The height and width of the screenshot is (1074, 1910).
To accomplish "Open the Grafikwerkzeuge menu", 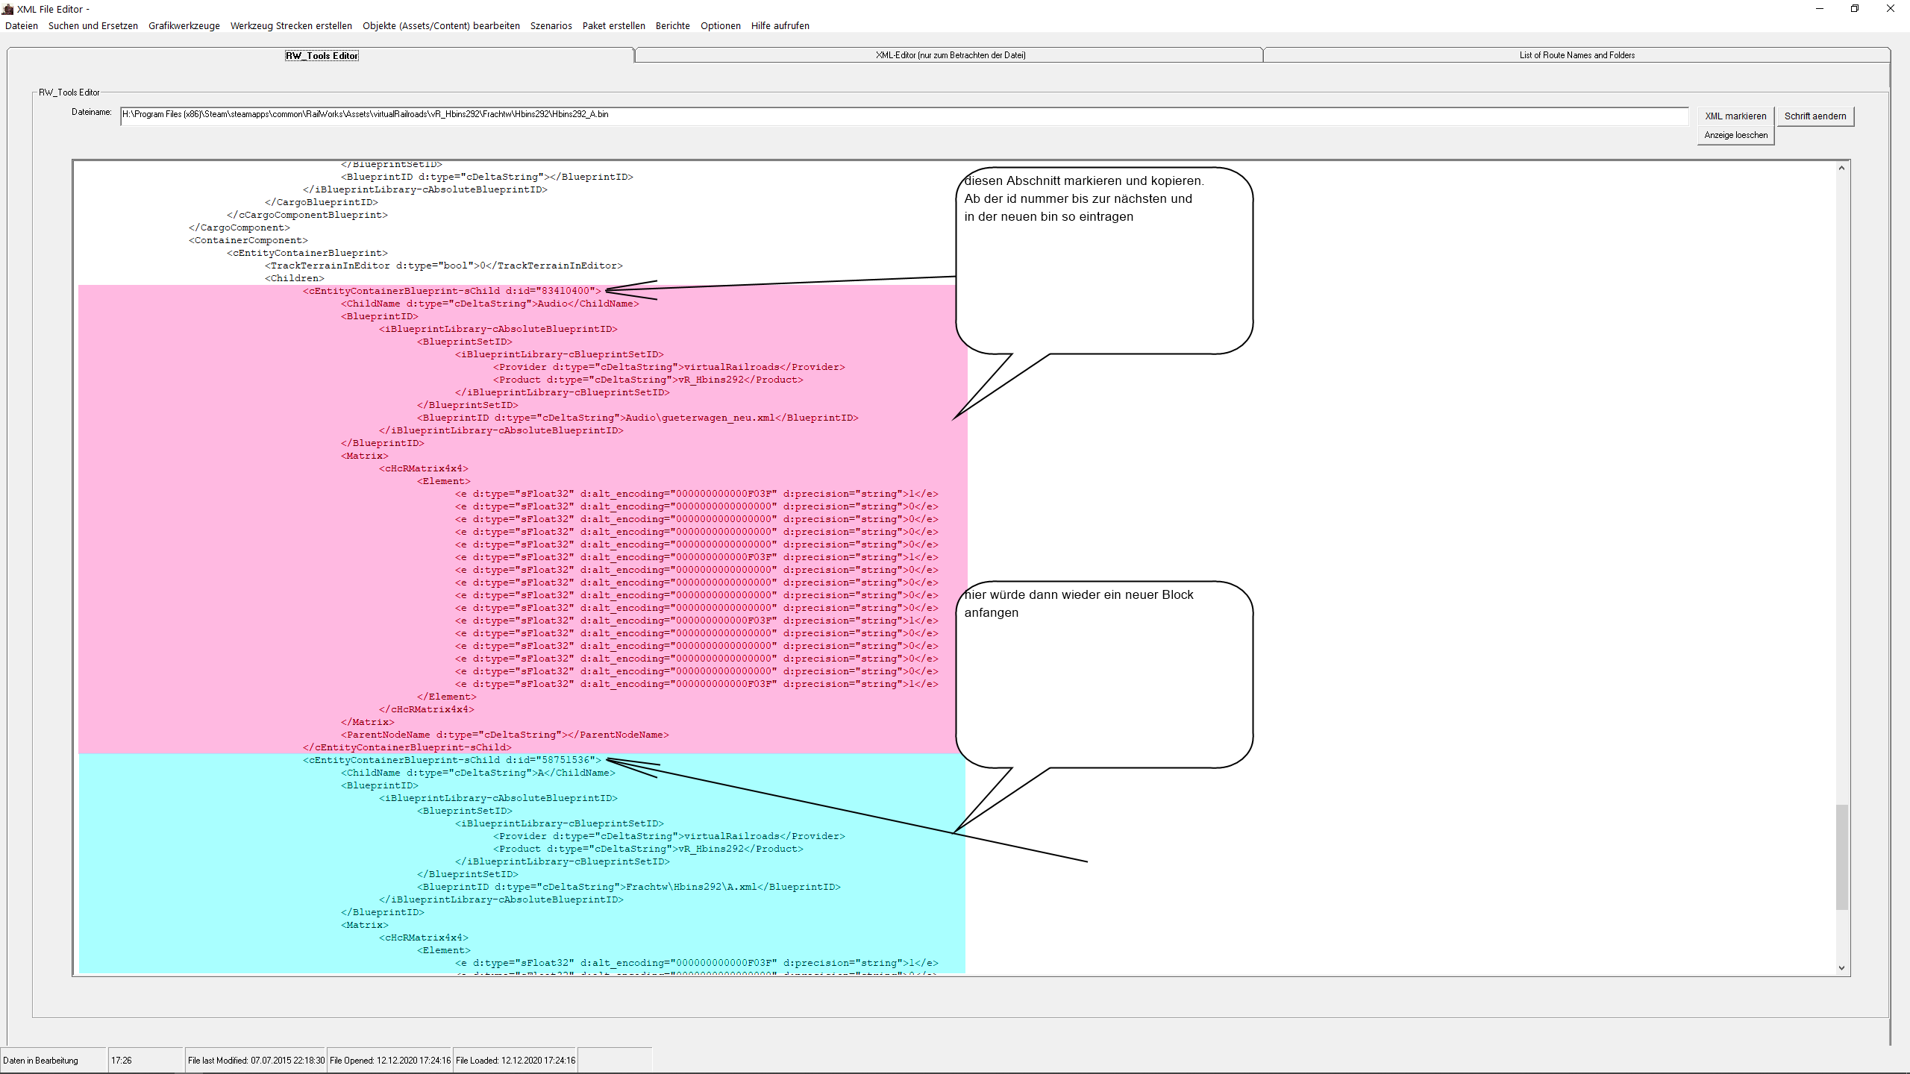I will (184, 25).
